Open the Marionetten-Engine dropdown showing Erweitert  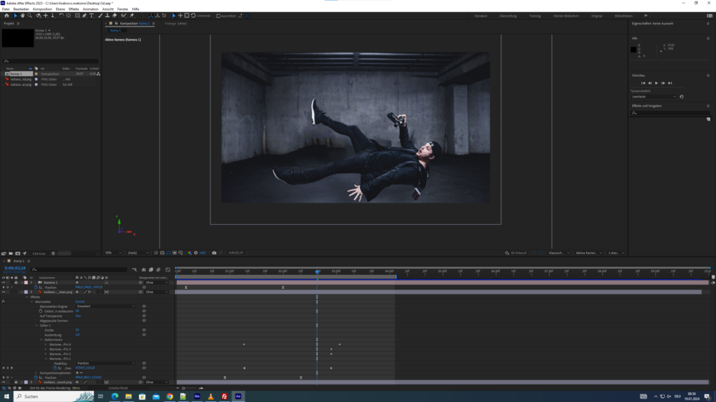(105, 306)
